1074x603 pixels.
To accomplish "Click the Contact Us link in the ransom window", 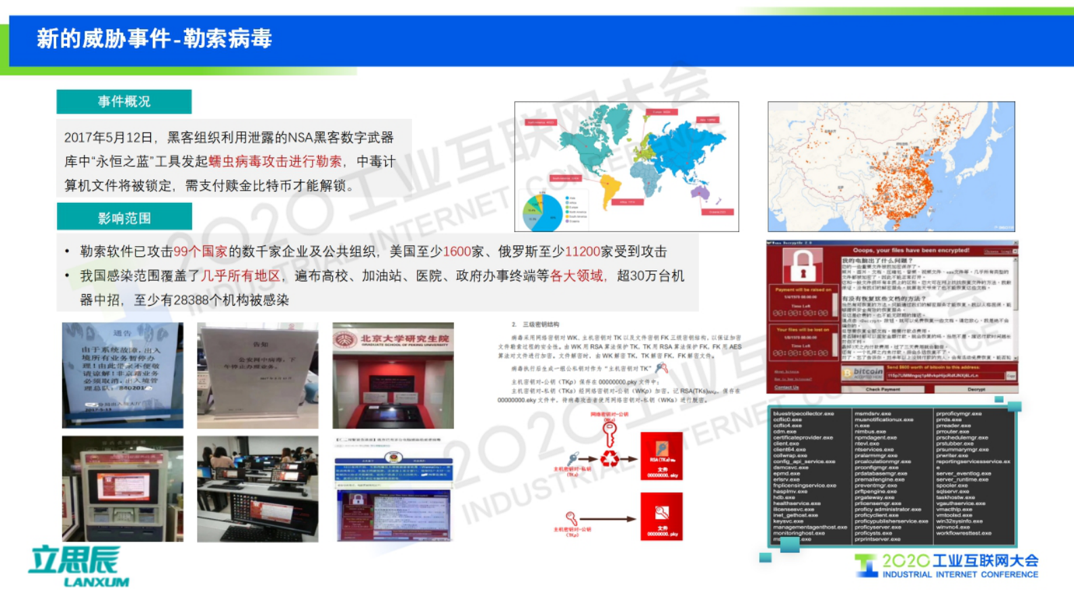I will tap(786, 387).
